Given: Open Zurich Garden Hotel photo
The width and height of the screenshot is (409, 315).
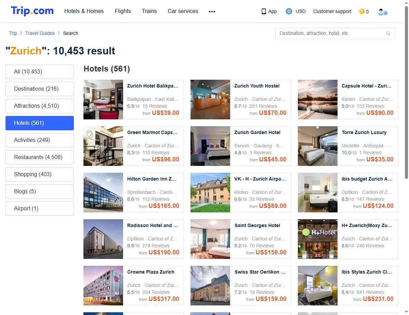Looking at the screenshot, I should [x=210, y=146].
